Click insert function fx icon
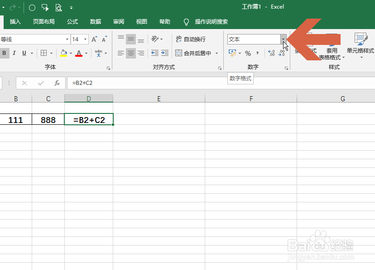Image resolution: width=375 pixels, height=270 pixels. [57, 83]
